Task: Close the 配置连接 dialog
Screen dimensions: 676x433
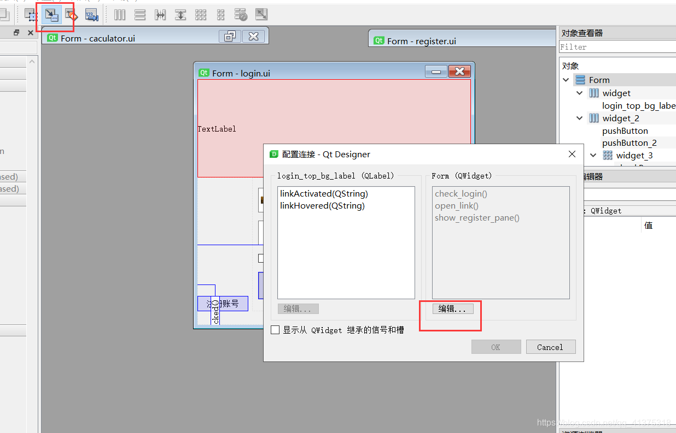Action: point(572,154)
